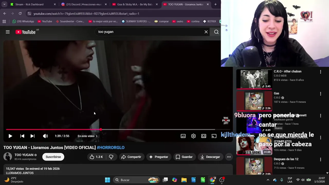Open options for 'C.R.O • After chabon'
This screenshot has height=185, width=329.
click(321, 72)
